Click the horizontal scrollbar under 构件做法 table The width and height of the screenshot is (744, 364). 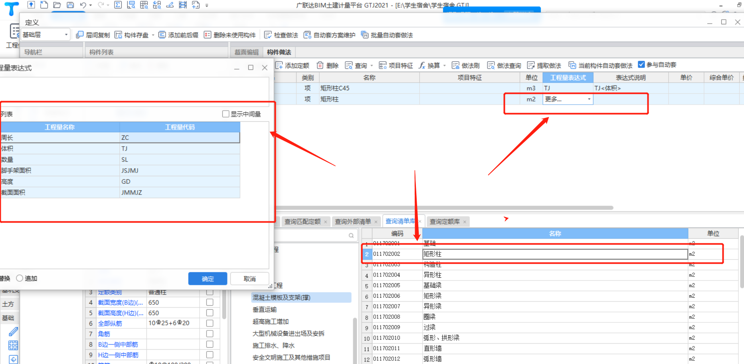click(x=444, y=208)
